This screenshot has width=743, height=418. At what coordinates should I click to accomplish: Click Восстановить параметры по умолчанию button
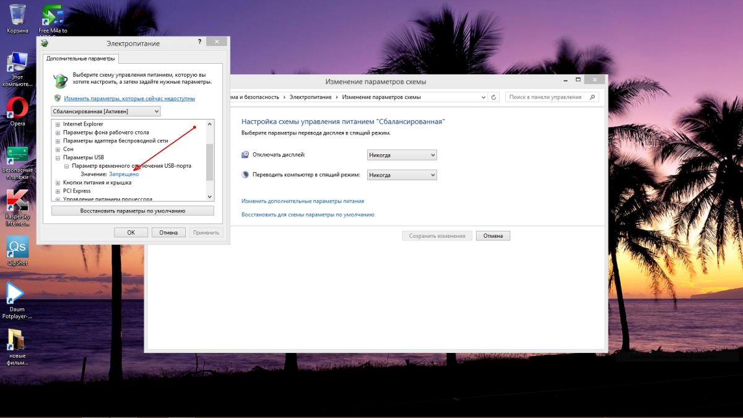coord(133,211)
